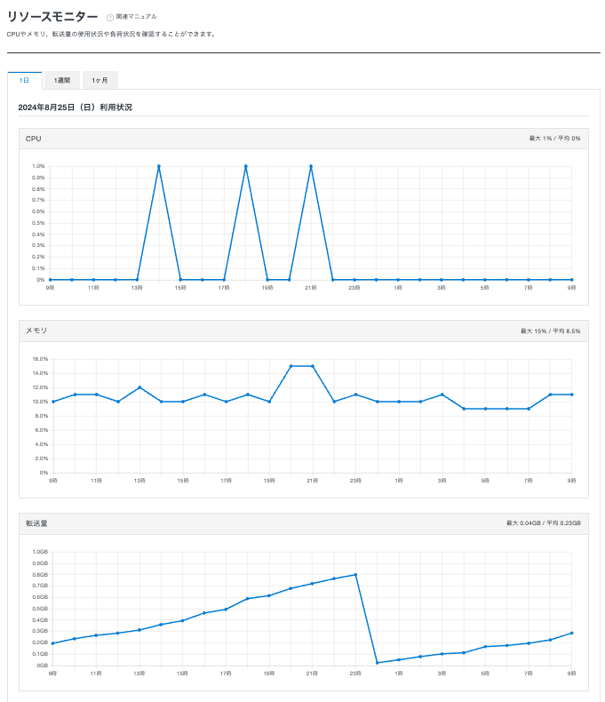Show the 1ヶ月 usage tab
Viewport: 605px width, 702px height.
[x=100, y=80]
